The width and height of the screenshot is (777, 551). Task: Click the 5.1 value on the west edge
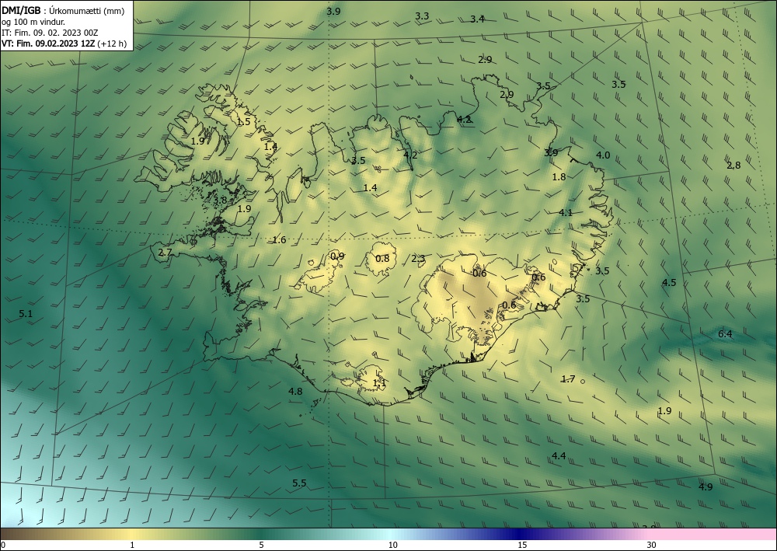(26, 314)
